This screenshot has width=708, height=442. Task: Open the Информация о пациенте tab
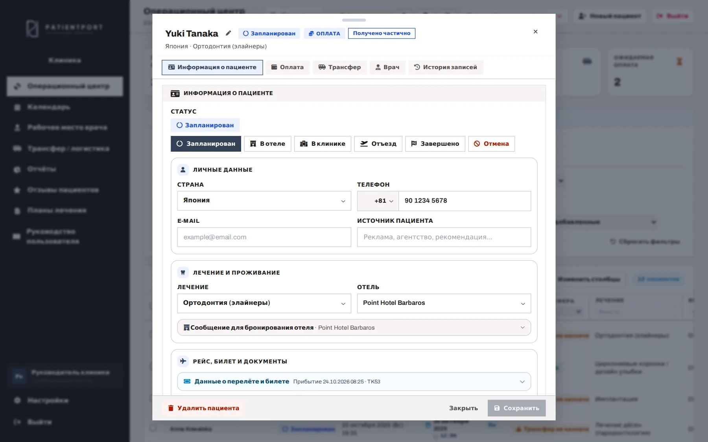tap(212, 67)
